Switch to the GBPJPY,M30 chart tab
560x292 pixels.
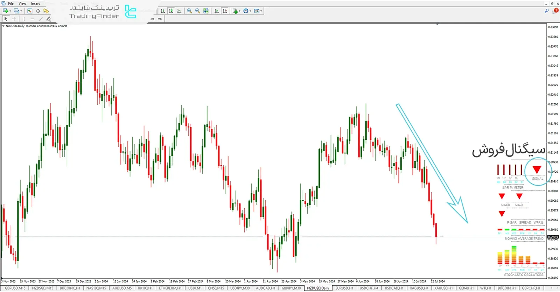coord(291,288)
